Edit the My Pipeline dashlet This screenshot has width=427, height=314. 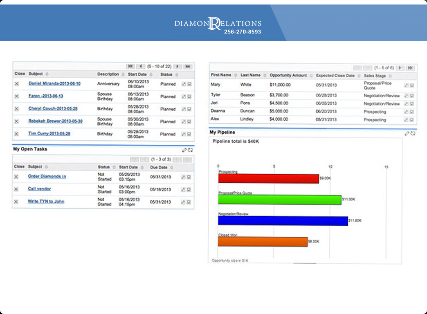(x=407, y=133)
